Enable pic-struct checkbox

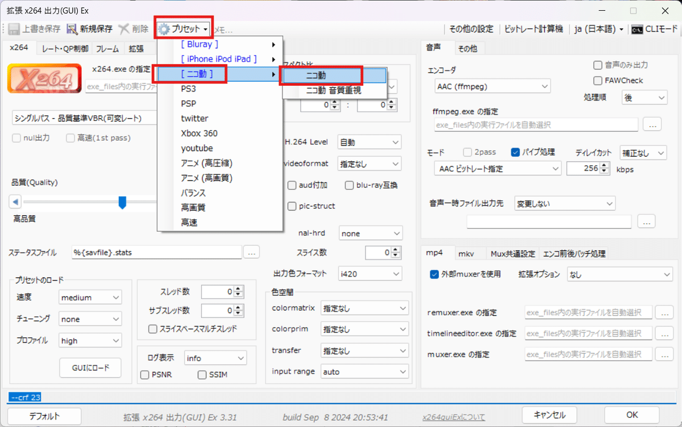[x=292, y=206]
